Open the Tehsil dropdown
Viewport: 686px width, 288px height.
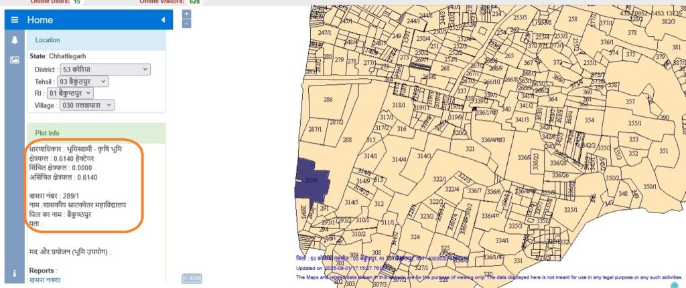tap(83, 82)
